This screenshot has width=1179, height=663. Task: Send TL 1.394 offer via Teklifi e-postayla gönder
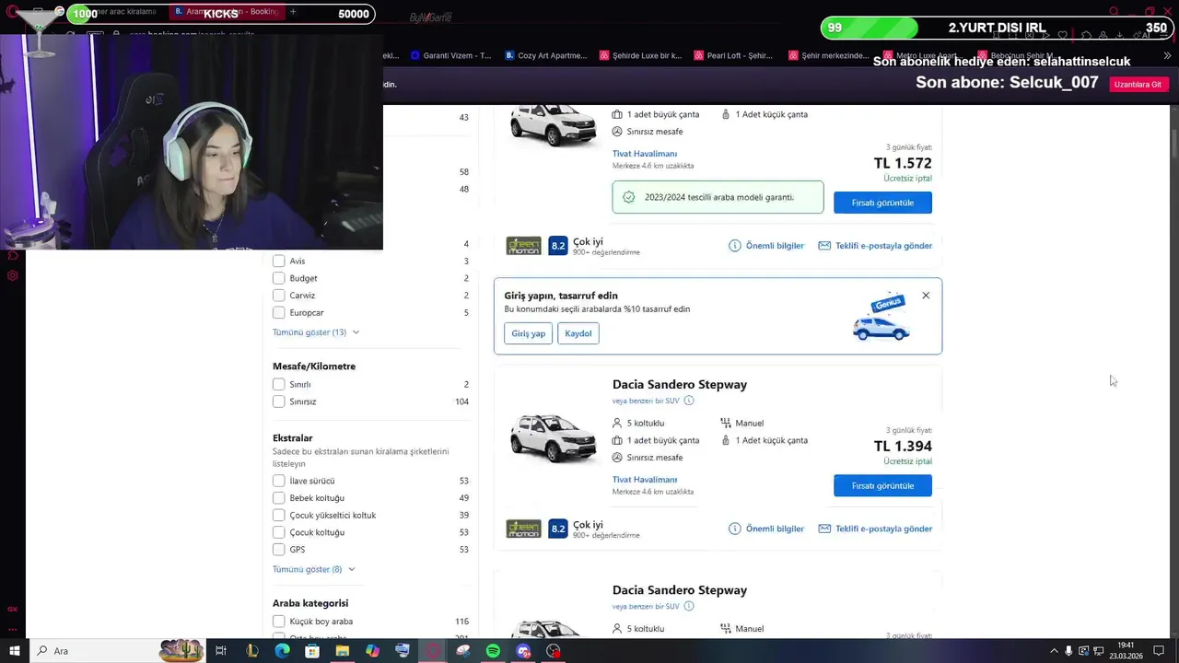[x=875, y=529]
